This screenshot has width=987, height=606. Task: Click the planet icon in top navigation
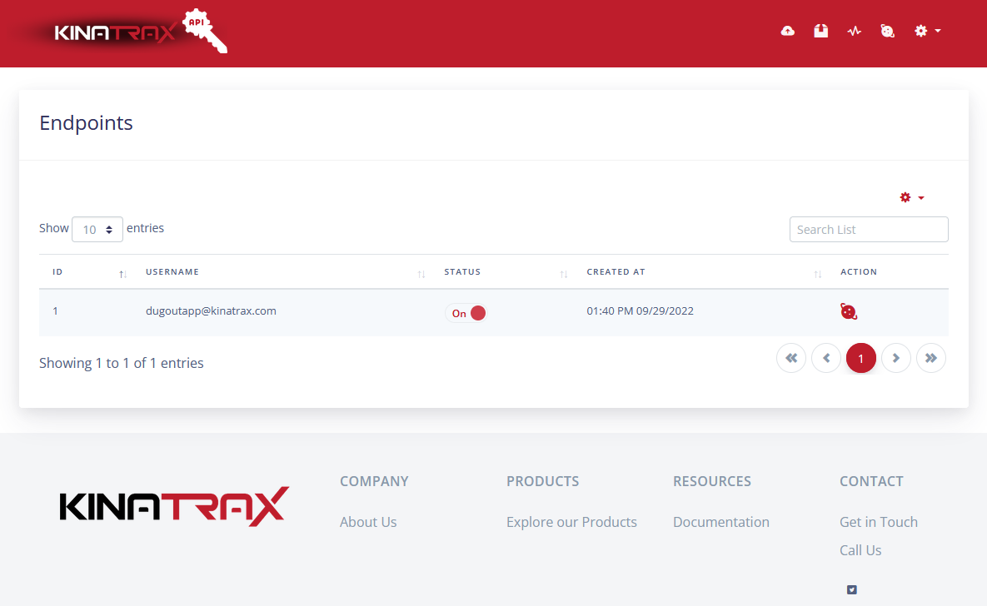coord(888,31)
